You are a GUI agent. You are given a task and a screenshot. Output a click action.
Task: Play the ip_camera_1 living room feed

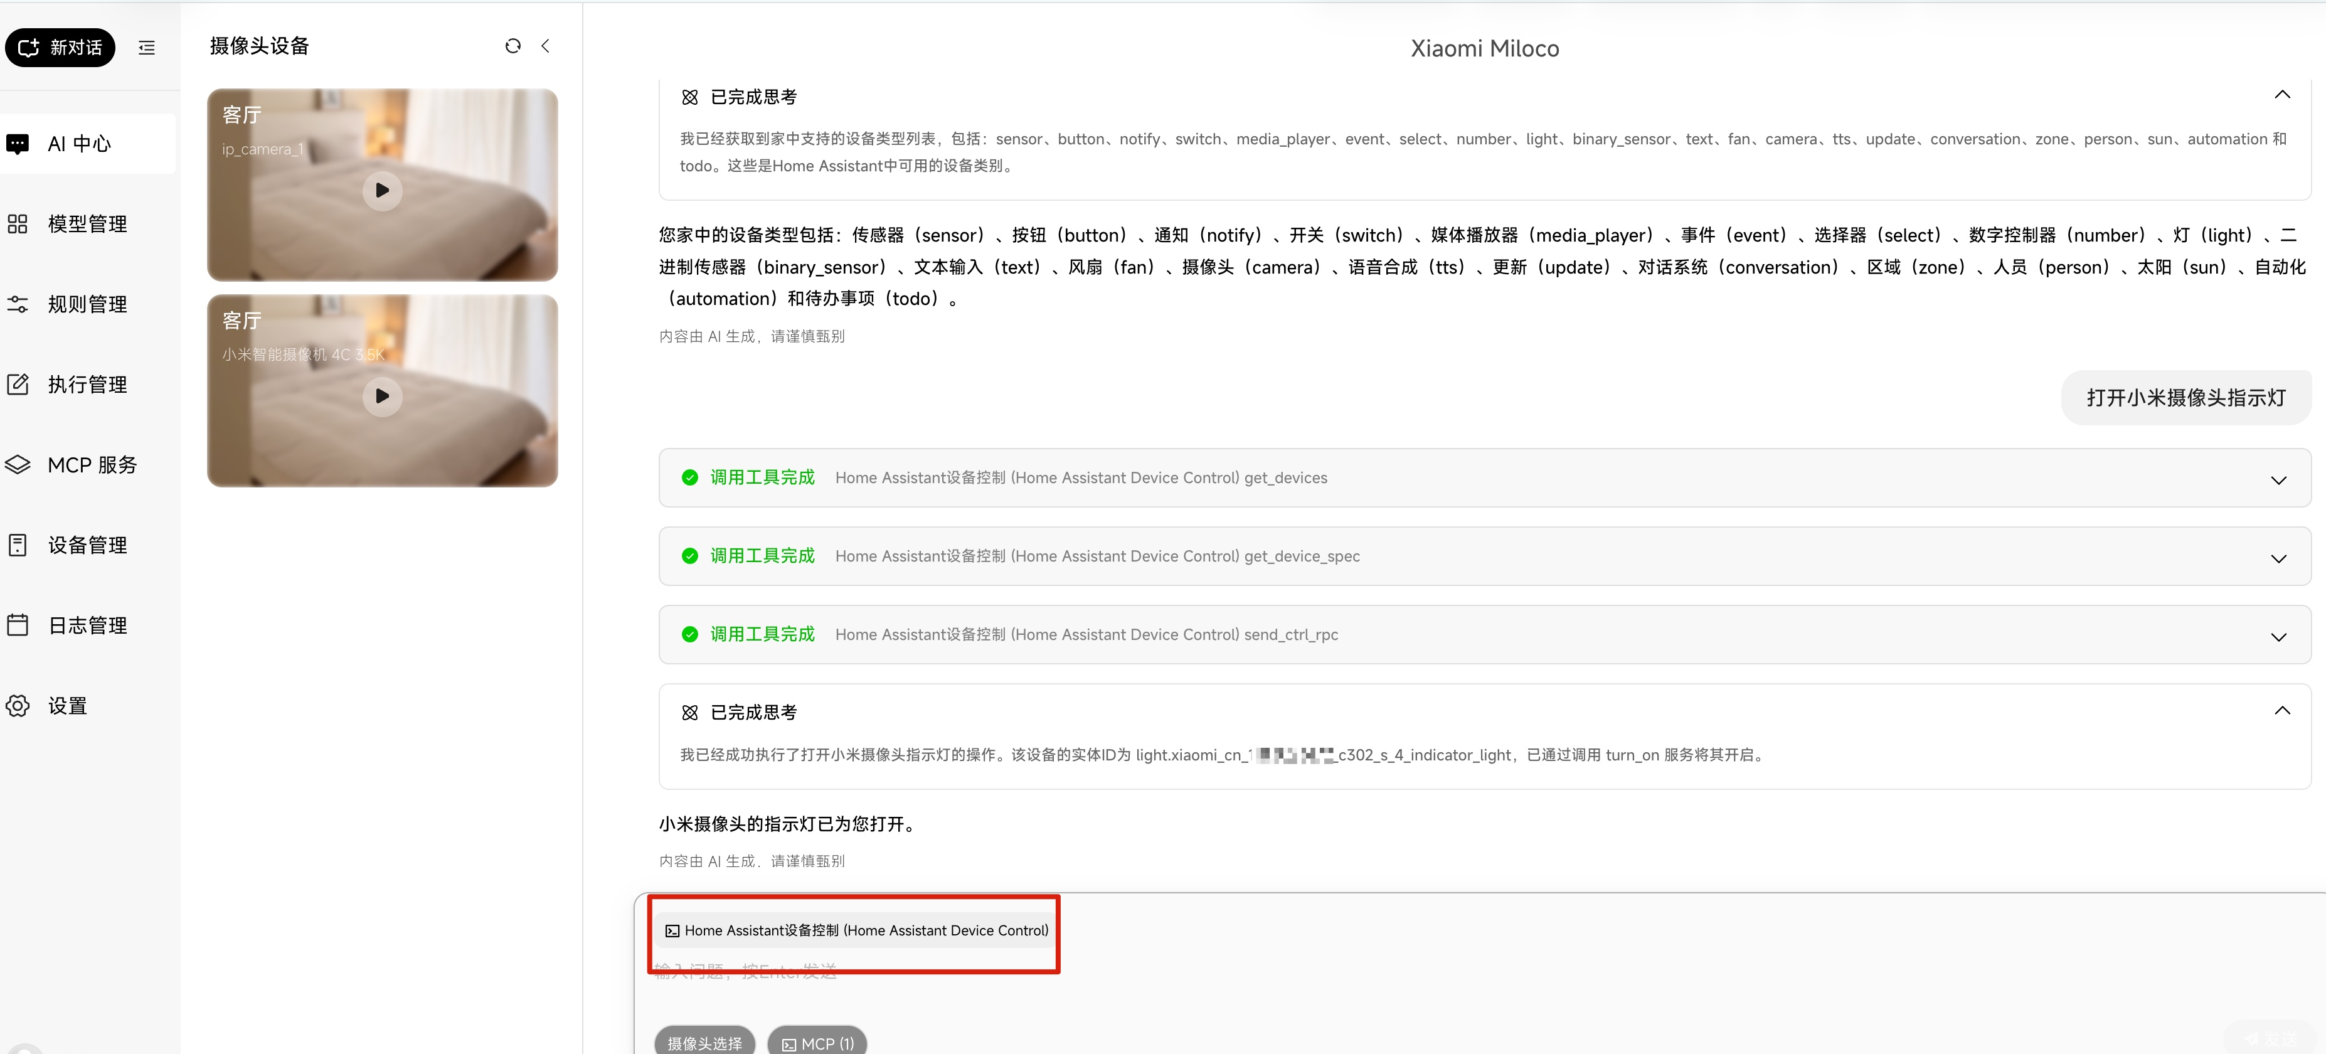382,191
